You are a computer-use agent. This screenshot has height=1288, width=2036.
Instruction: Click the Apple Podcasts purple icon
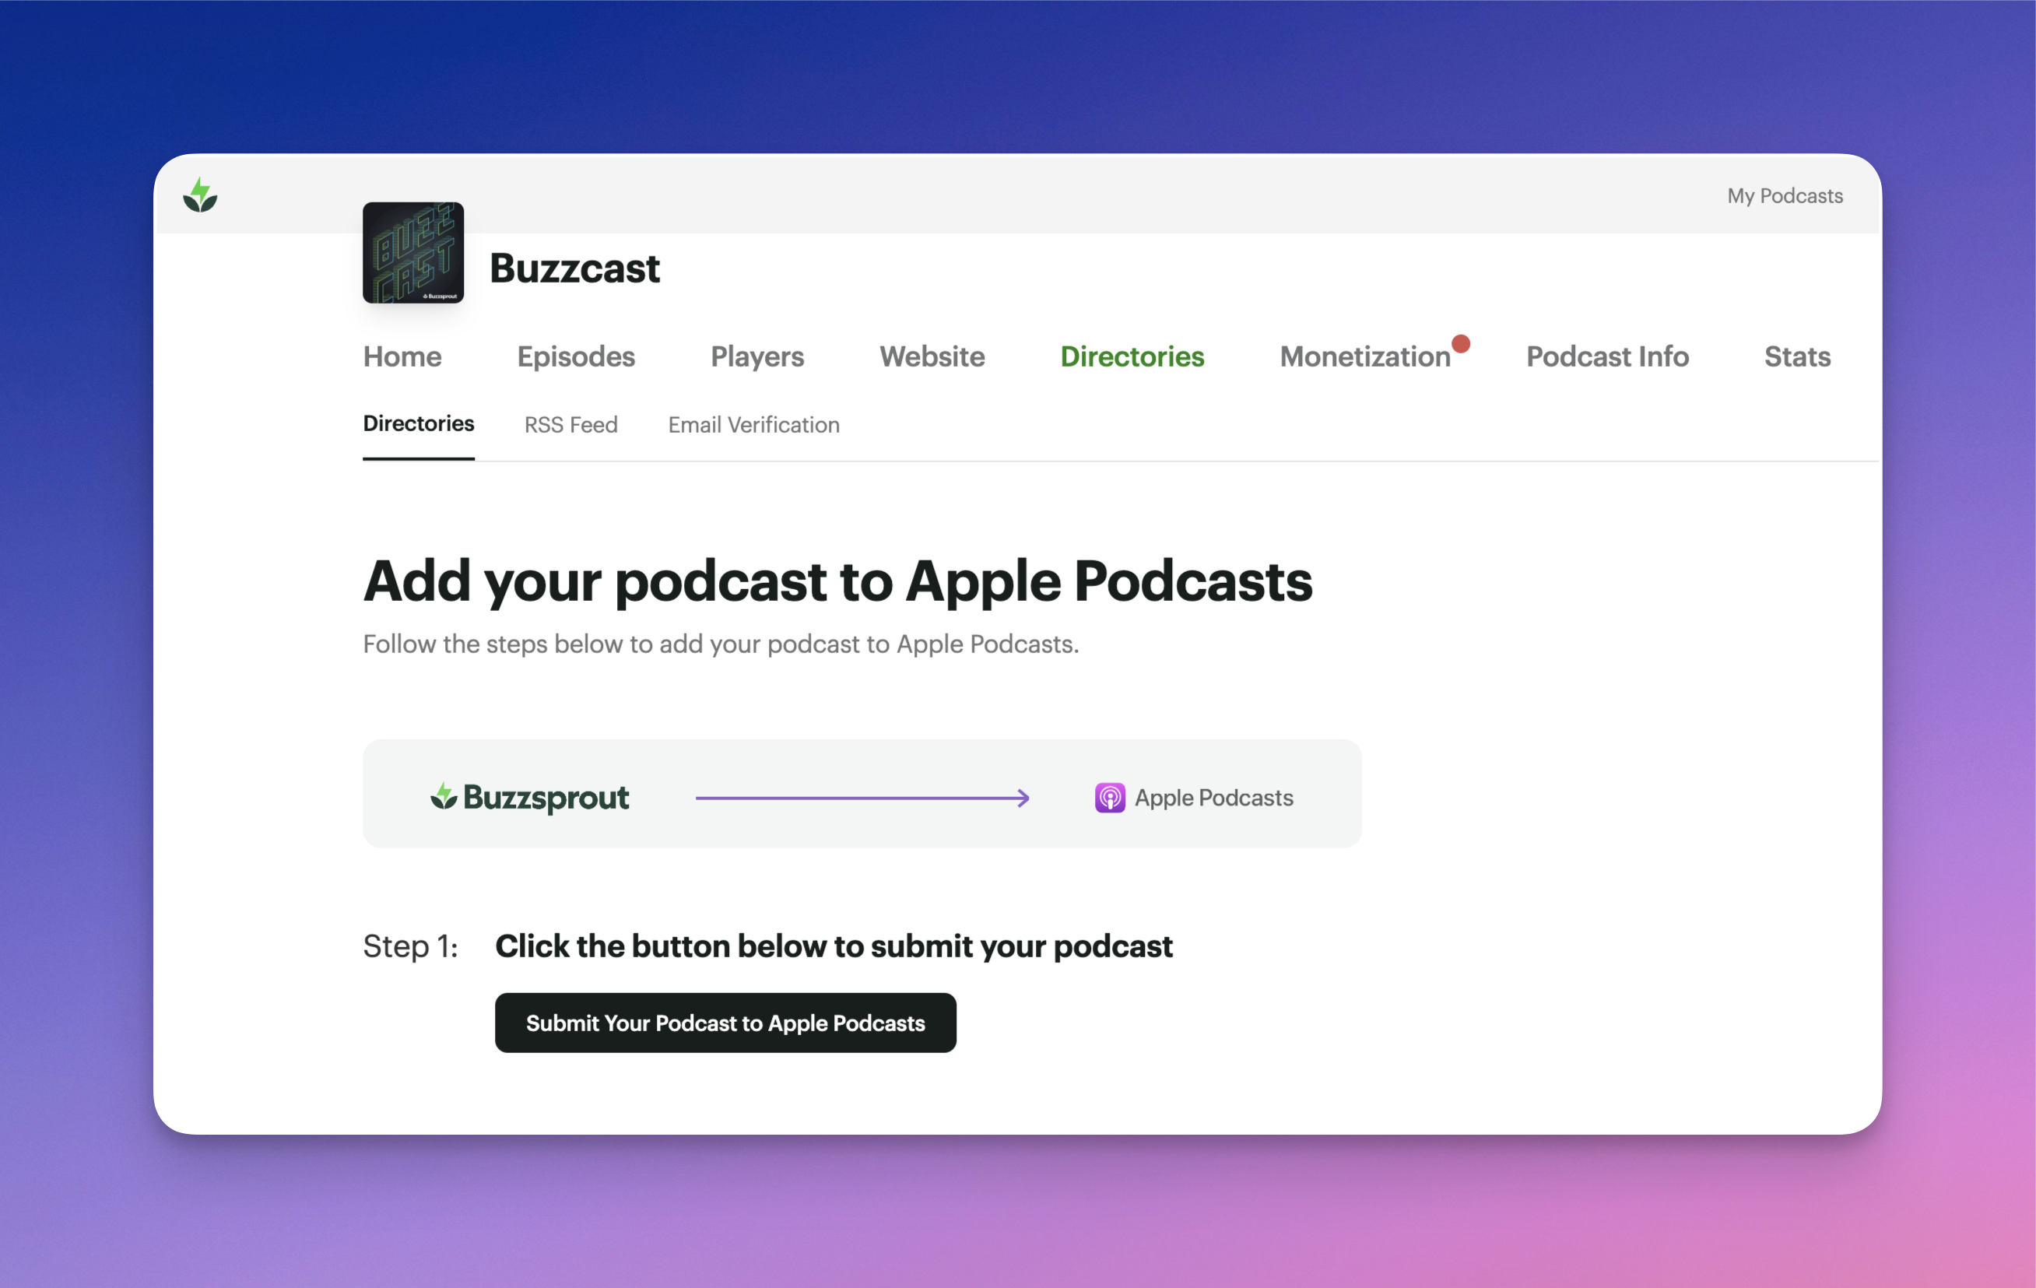click(x=1109, y=798)
